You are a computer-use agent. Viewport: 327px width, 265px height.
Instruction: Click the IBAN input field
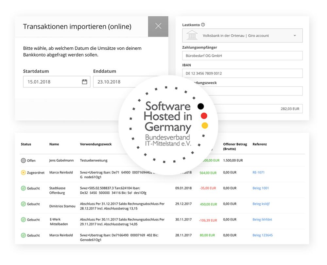point(242,73)
